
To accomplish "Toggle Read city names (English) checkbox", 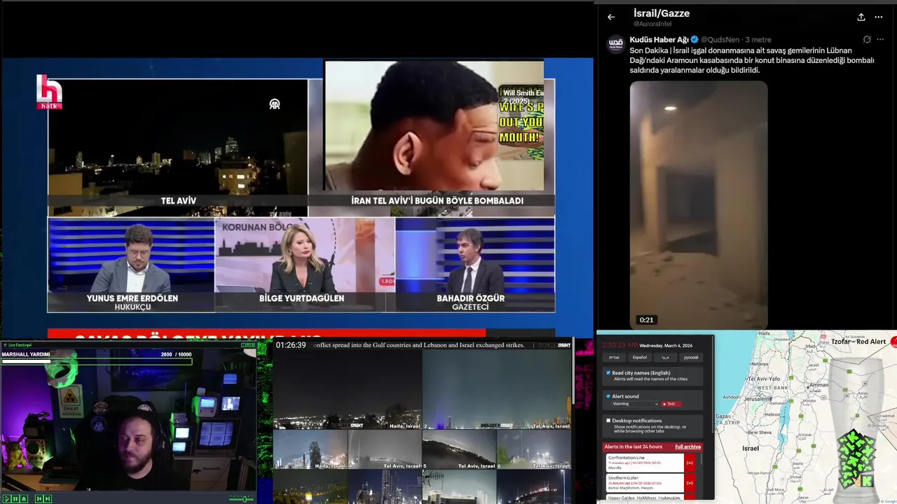I will click(608, 373).
